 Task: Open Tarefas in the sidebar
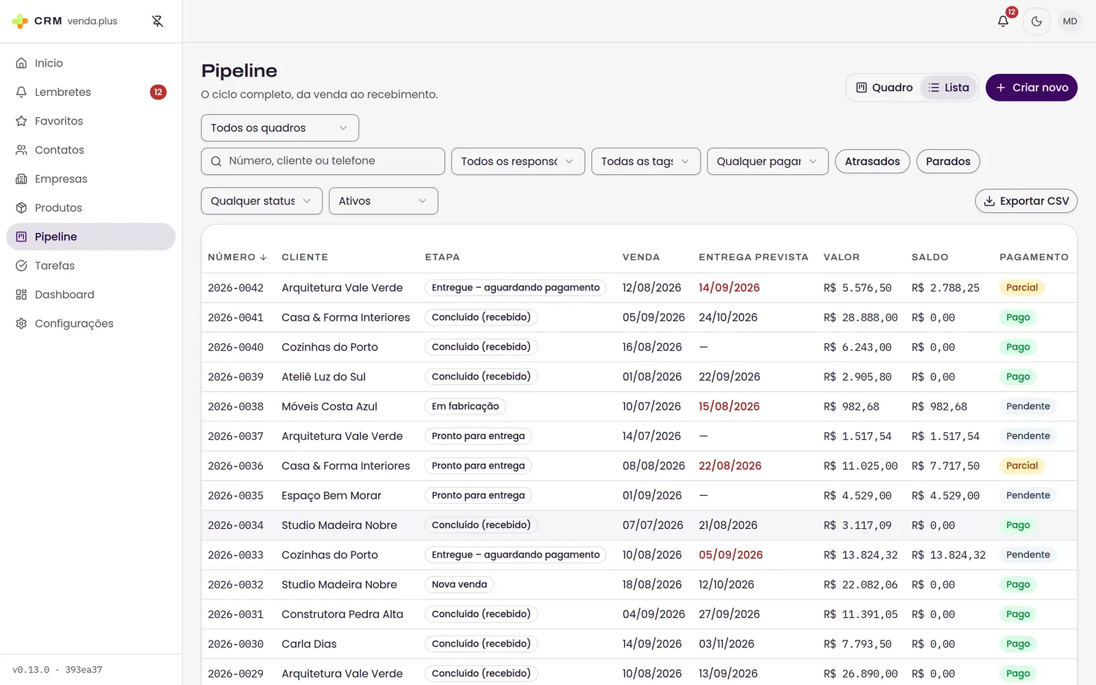tap(91, 266)
